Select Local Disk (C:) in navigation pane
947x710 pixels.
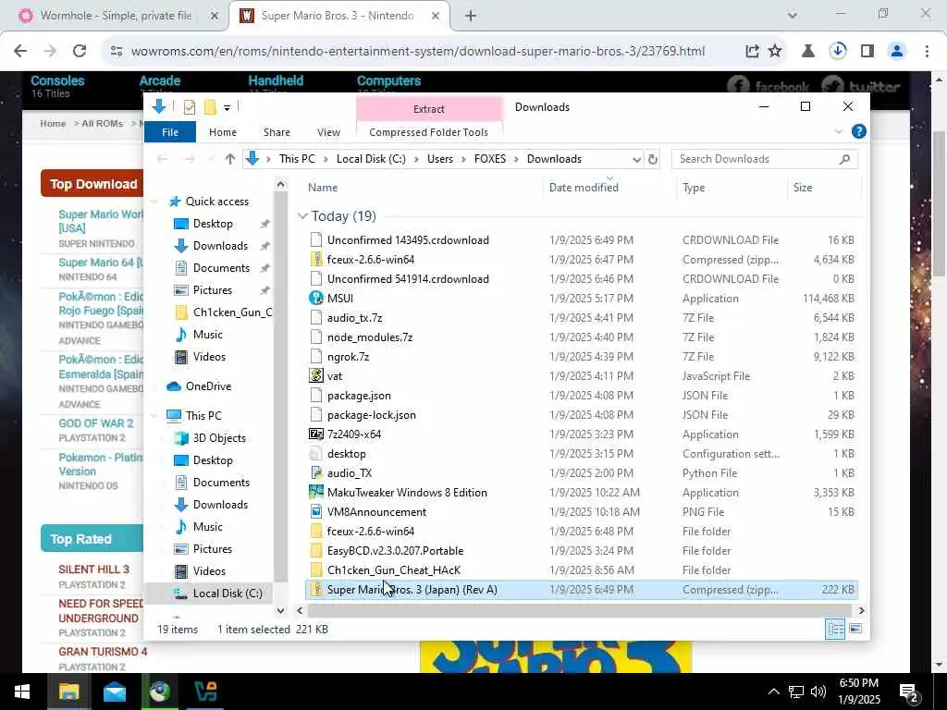click(x=228, y=594)
